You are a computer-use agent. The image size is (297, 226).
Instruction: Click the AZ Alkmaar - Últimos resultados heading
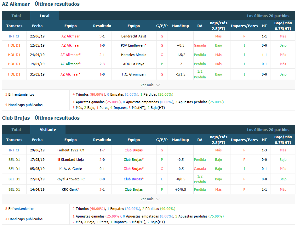click(x=41, y=4)
